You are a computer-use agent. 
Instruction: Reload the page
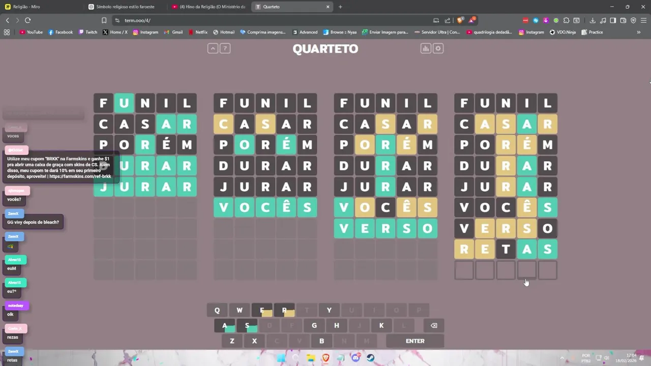coord(27,20)
